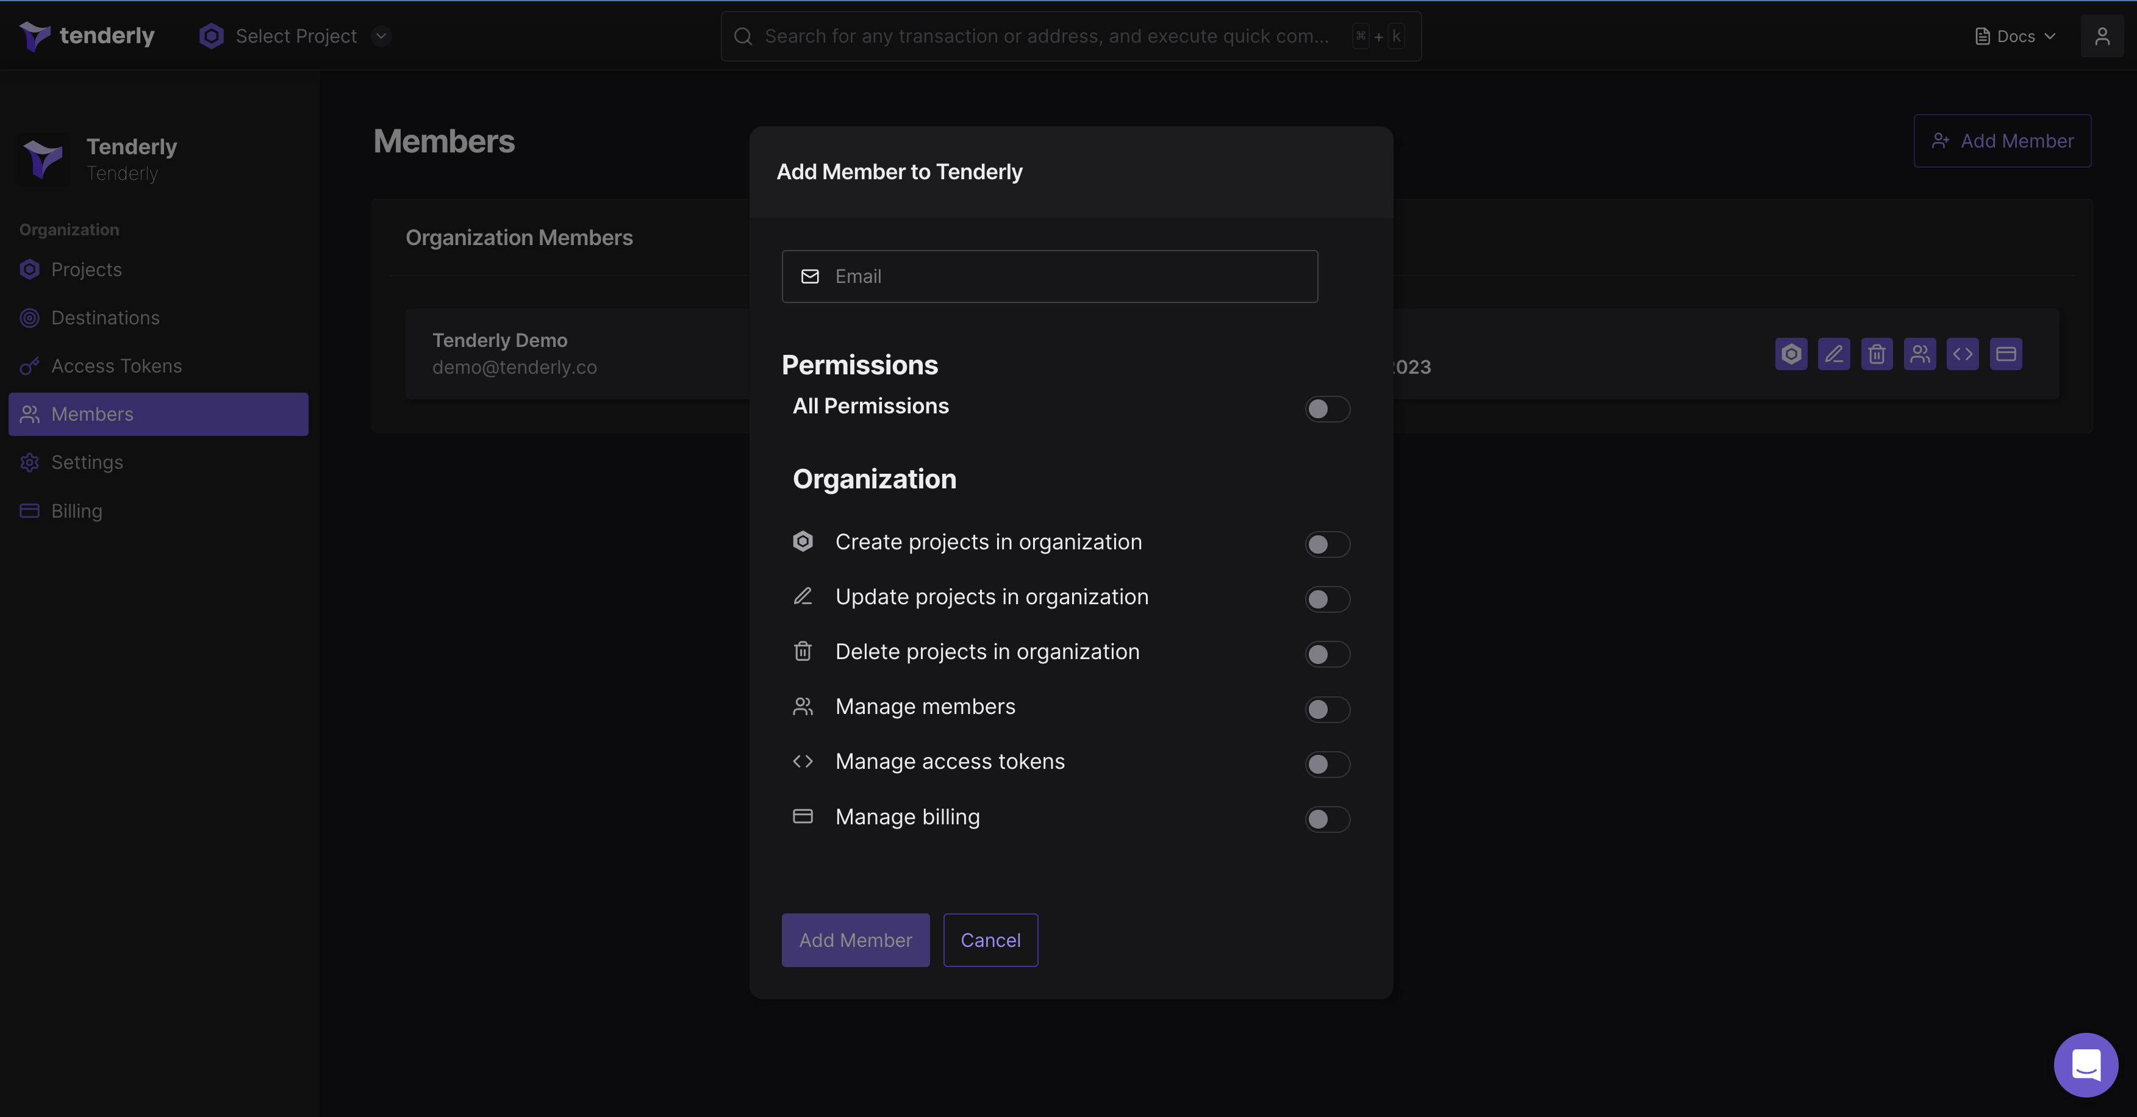Screen dimensions: 2137x1117
Task: Toggle the Manage access tokens permission
Action: (x=1327, y=764)
